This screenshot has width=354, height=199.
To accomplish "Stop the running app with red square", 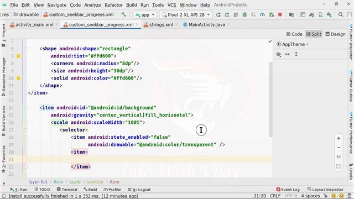I will [x=280, y=15].
